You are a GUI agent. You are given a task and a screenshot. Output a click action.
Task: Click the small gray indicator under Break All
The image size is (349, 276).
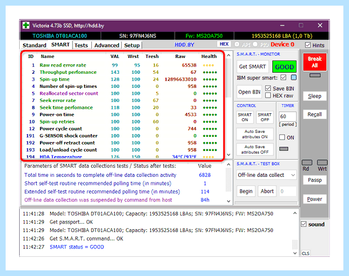(x=315, y=75)
